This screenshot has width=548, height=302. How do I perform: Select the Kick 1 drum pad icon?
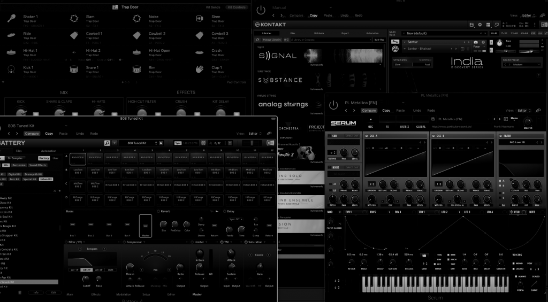click(11, 69)
